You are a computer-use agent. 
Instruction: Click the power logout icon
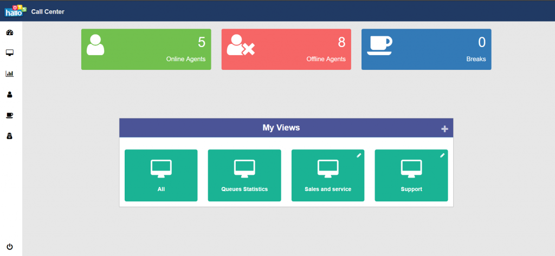[x=9, y=247]
